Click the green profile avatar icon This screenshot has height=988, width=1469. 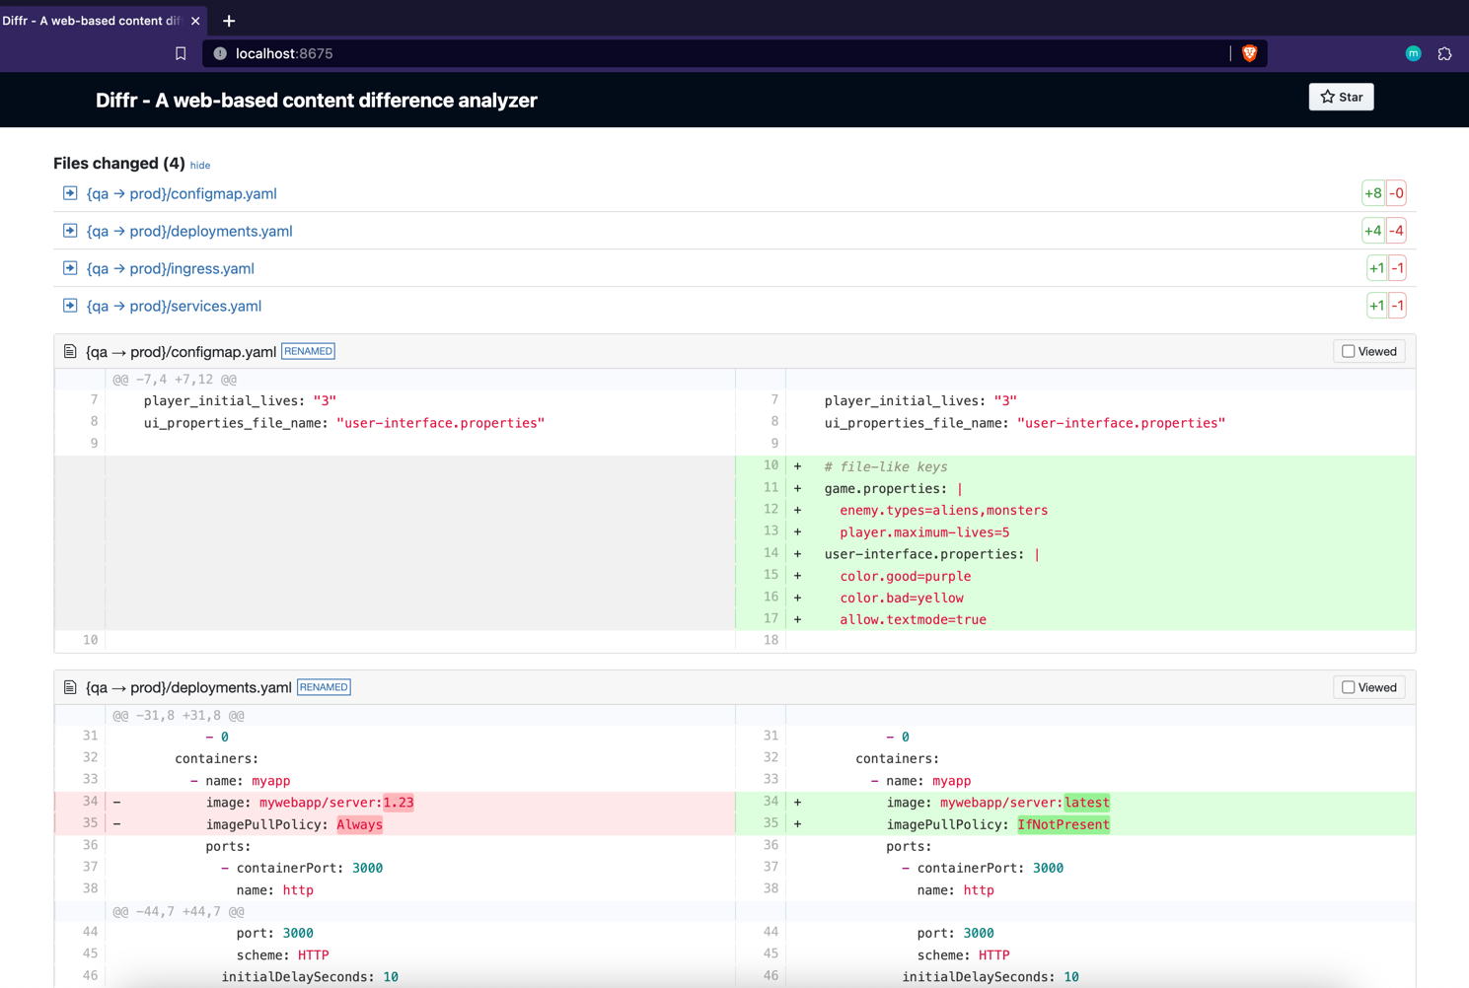[x=1413, y=53]
